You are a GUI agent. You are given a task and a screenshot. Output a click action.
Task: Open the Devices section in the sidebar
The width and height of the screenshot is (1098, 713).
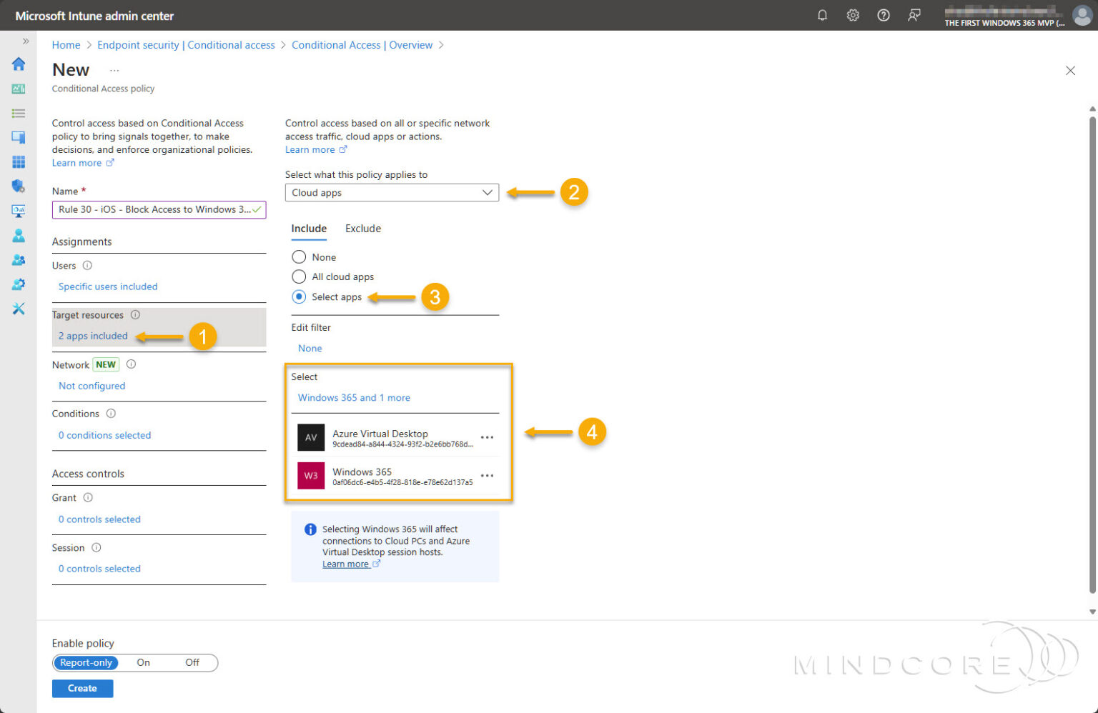(x=19, y=137)
